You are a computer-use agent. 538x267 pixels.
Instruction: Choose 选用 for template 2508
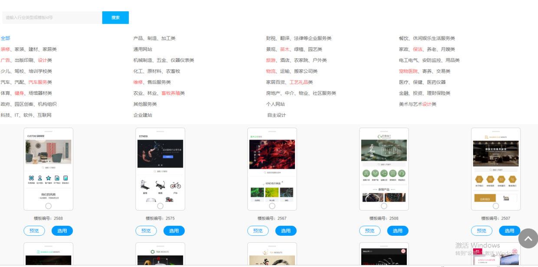click(x=398, y=231)
